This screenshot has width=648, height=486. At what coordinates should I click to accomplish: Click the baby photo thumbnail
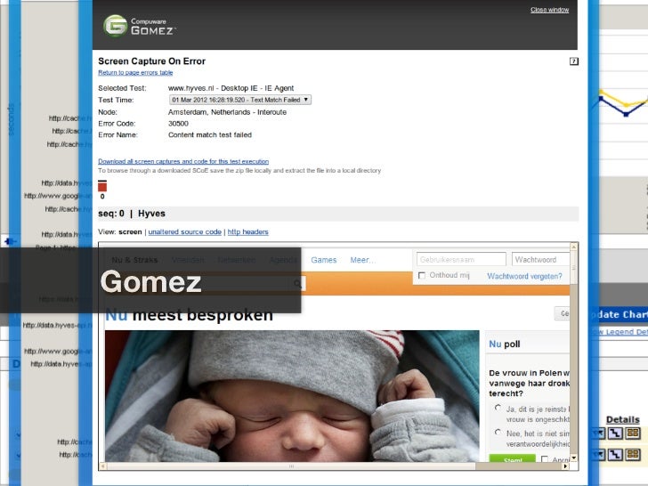[x=292, y=396]
